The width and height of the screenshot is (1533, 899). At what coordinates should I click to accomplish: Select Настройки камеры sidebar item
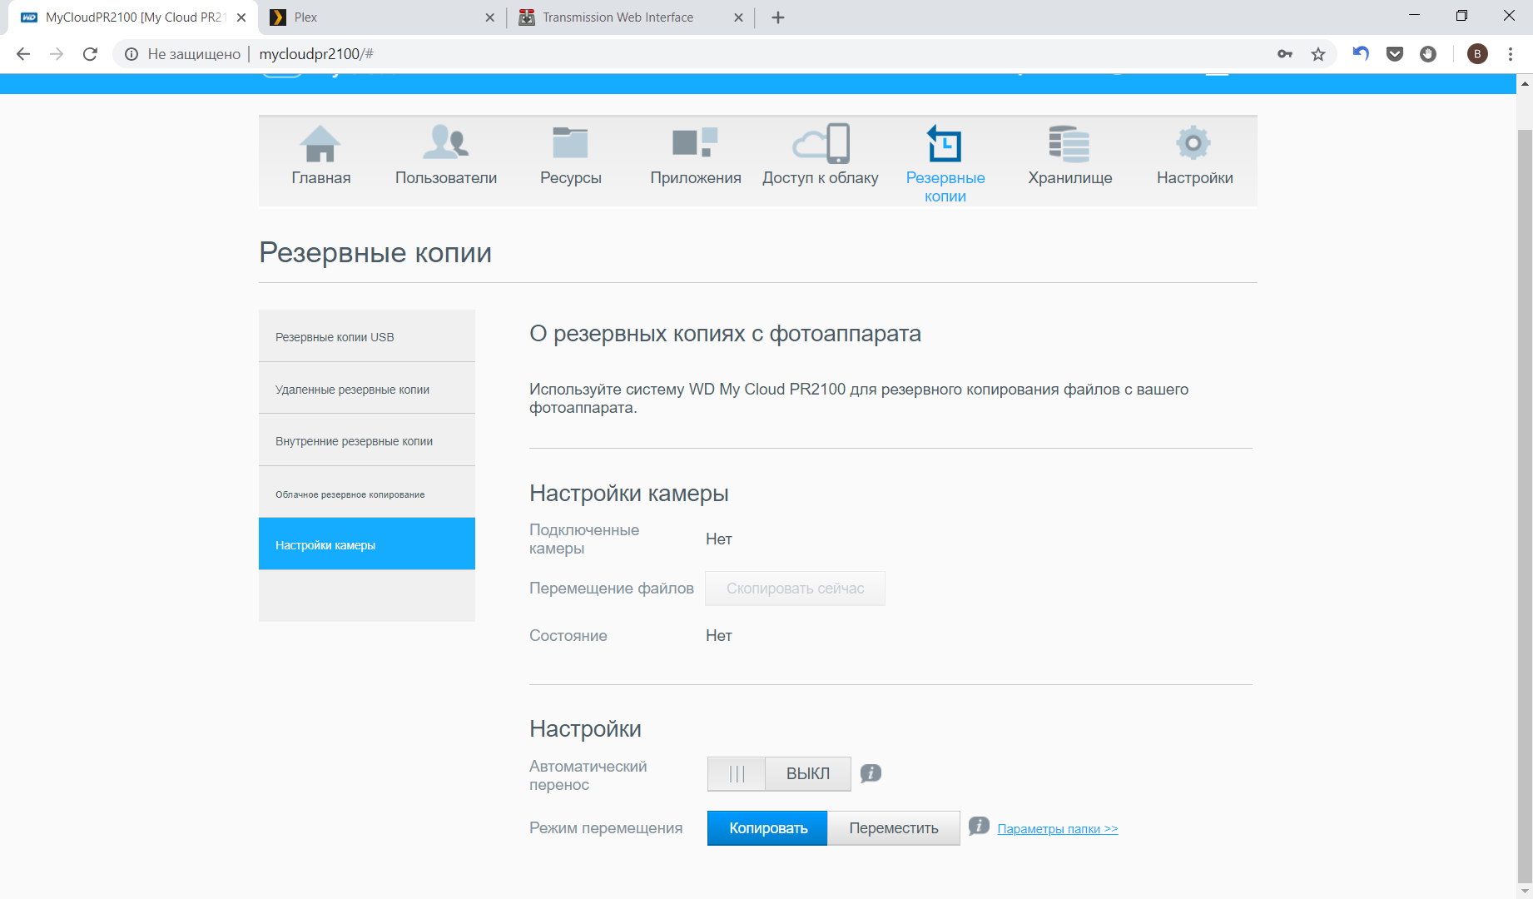(x=367, y=544)
